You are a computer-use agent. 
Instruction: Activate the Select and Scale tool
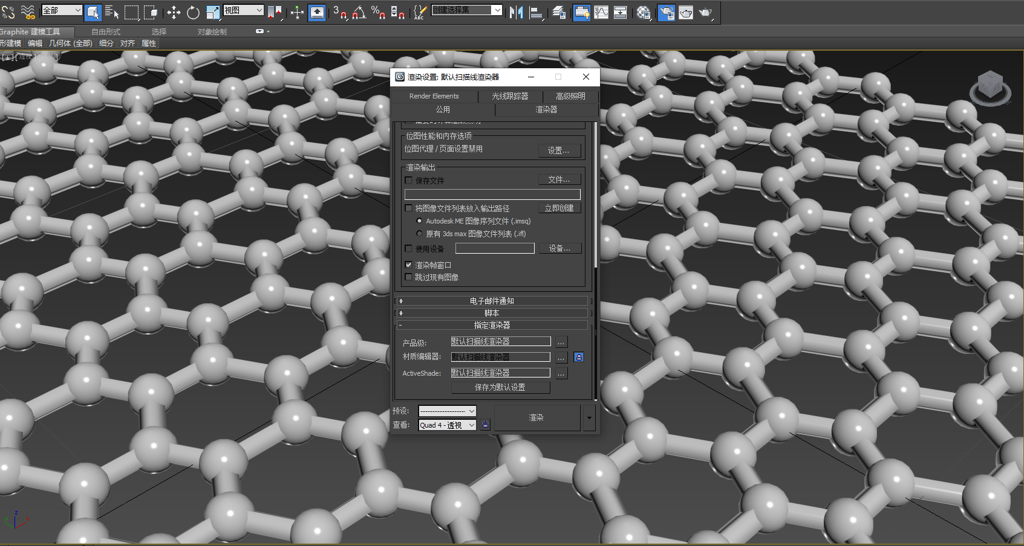pos(213,12)
